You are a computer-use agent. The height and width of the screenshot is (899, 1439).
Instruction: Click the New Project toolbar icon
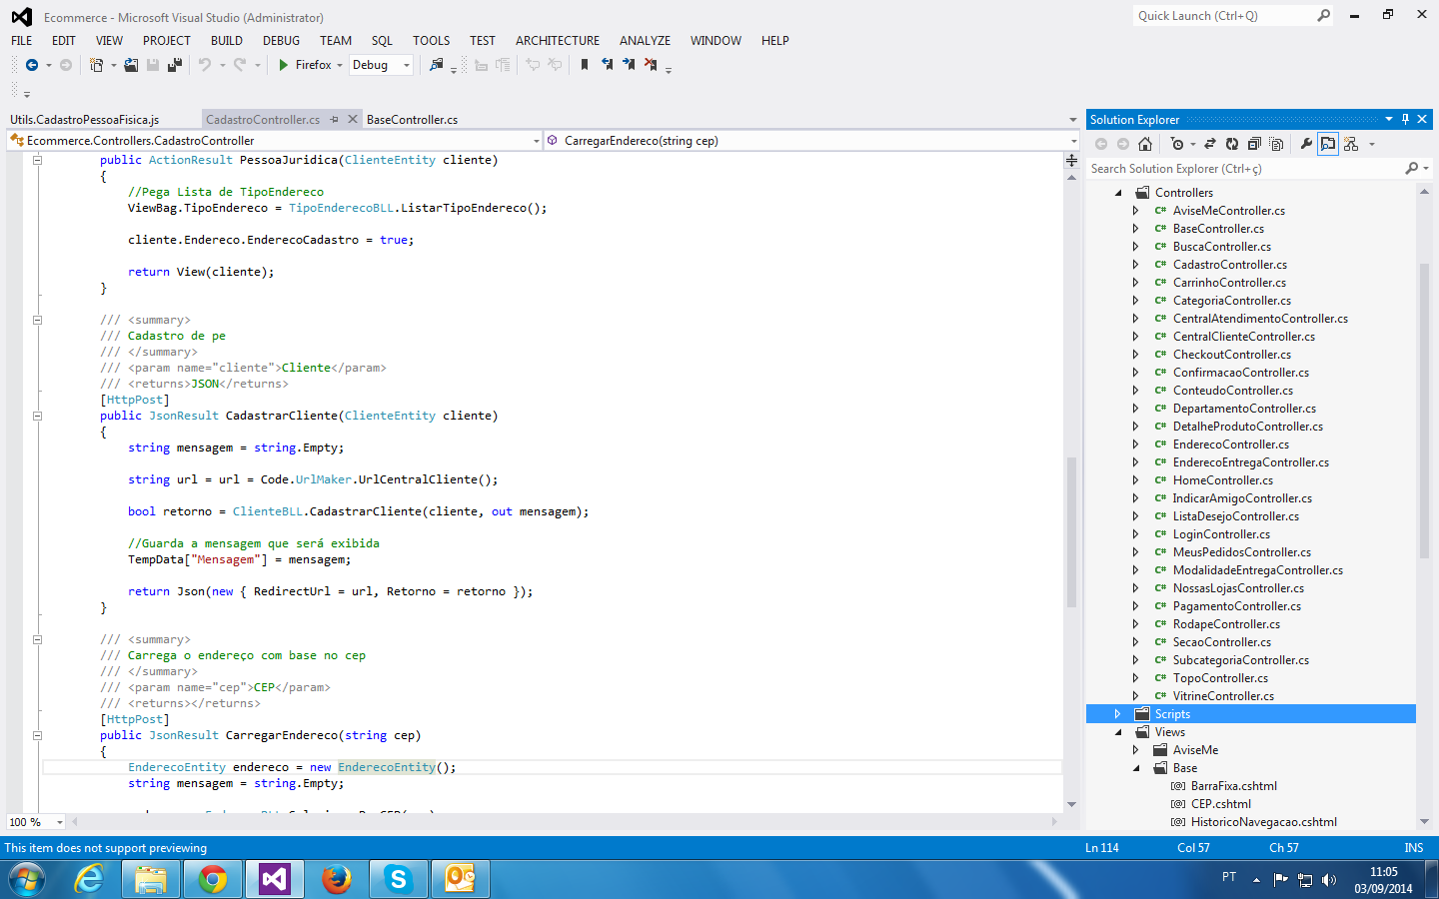click(x=96, y=65)
